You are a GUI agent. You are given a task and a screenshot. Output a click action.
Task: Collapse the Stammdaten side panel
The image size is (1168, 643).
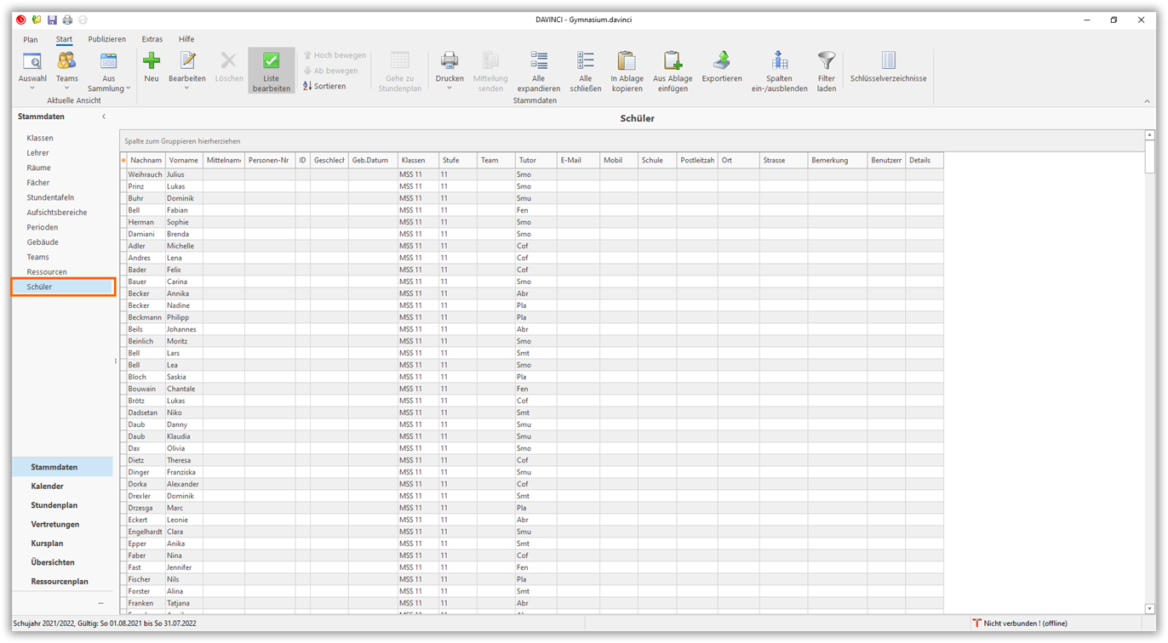[x=104, y=117]
